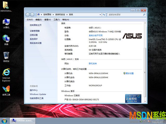Screen dimensions: 166x124
Task: Click the Forward navigation arrow
Action: pyautogui.click(x=32, y=15)
